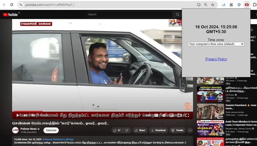
Task: Open the 26:49 U2 Brutus video thumbnail
Action: pyautogui.click(x=210, y=94)
